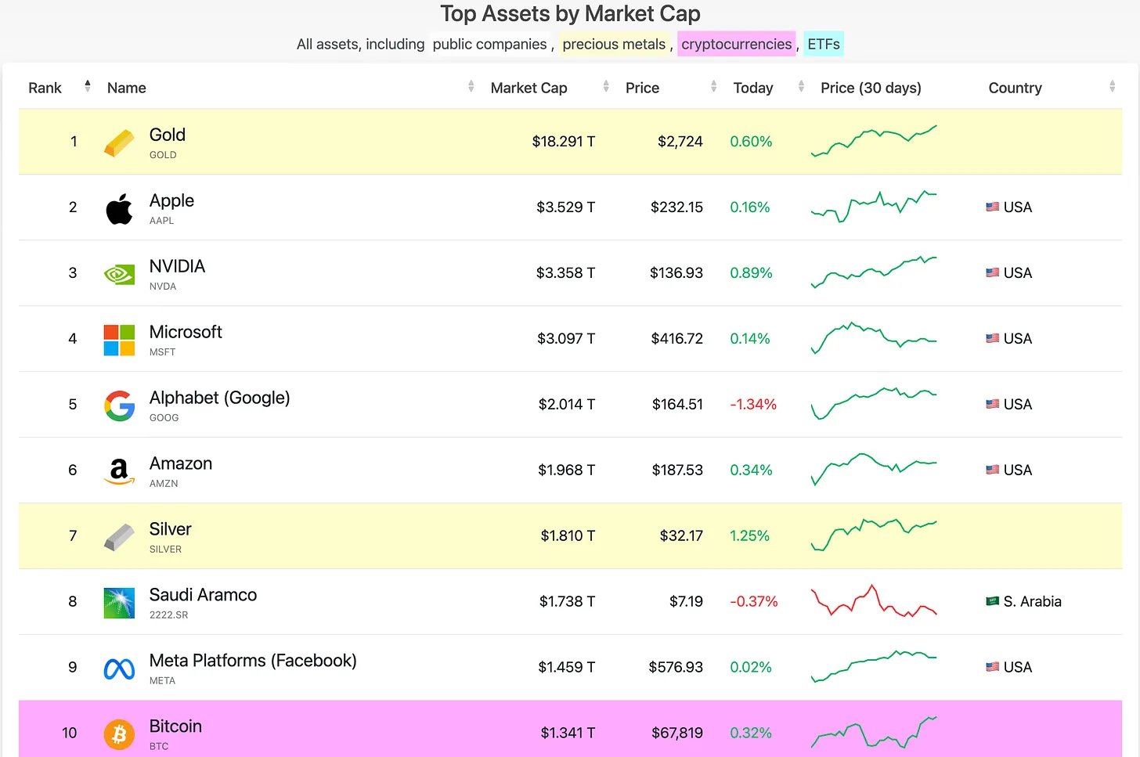
Task: Click NVIDIA's 30-day price chart
Action: (874, 272)
